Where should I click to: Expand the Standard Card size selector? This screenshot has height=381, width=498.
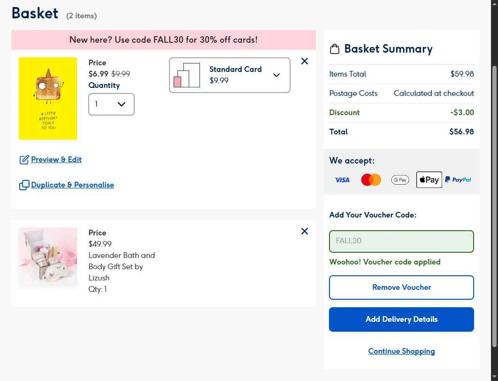[276, 75]
